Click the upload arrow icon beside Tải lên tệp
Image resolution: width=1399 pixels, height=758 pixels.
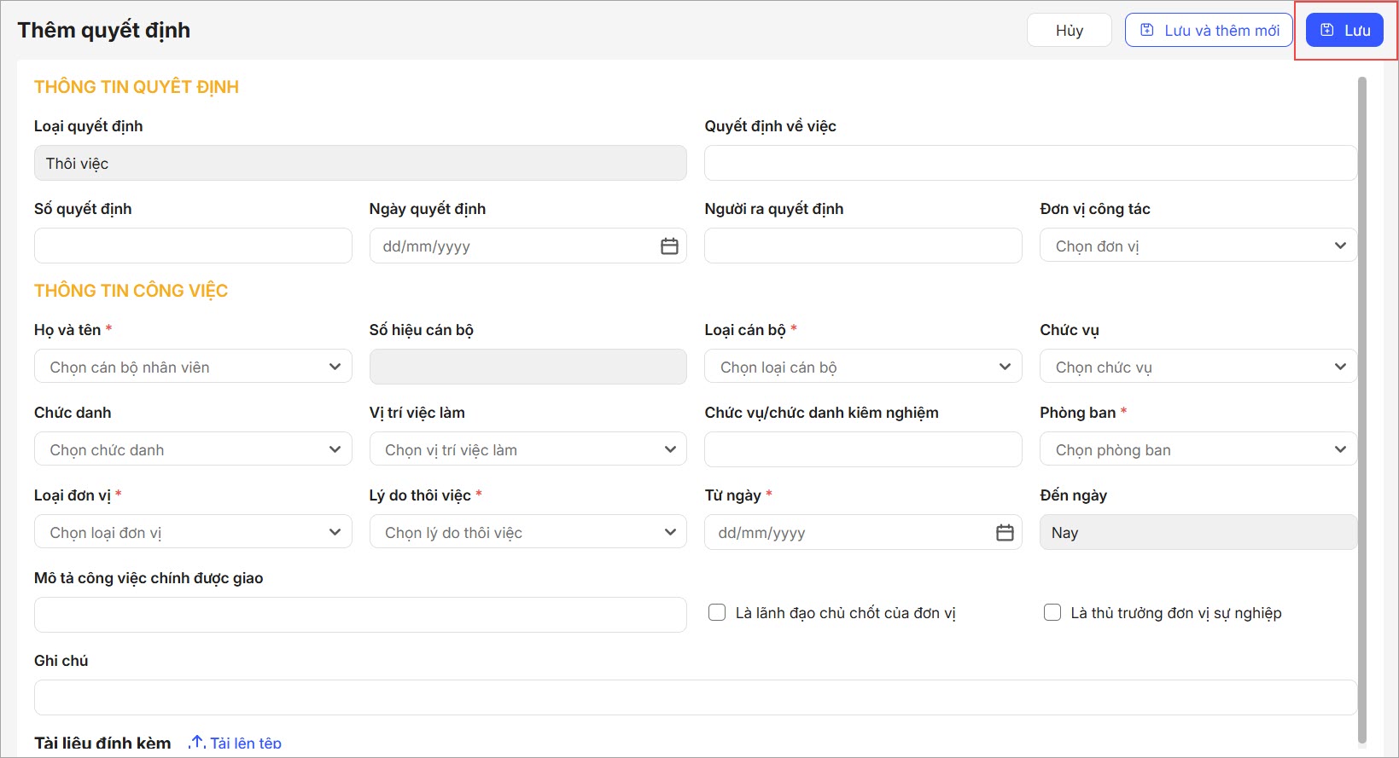pyautogui.click(x=197, y=743)
